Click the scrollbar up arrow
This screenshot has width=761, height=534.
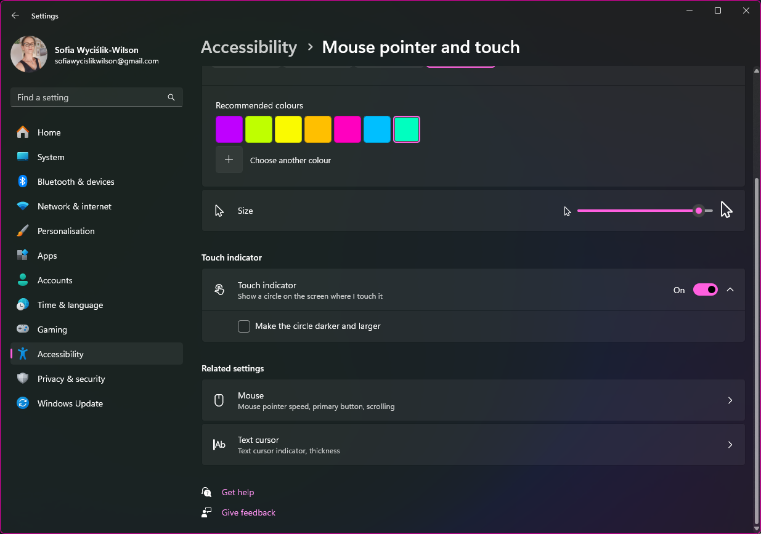tap(757, 71)
